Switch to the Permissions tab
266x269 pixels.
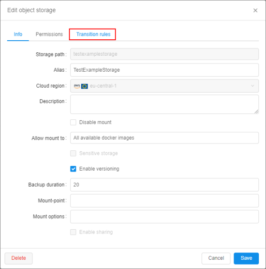(49, 34)
